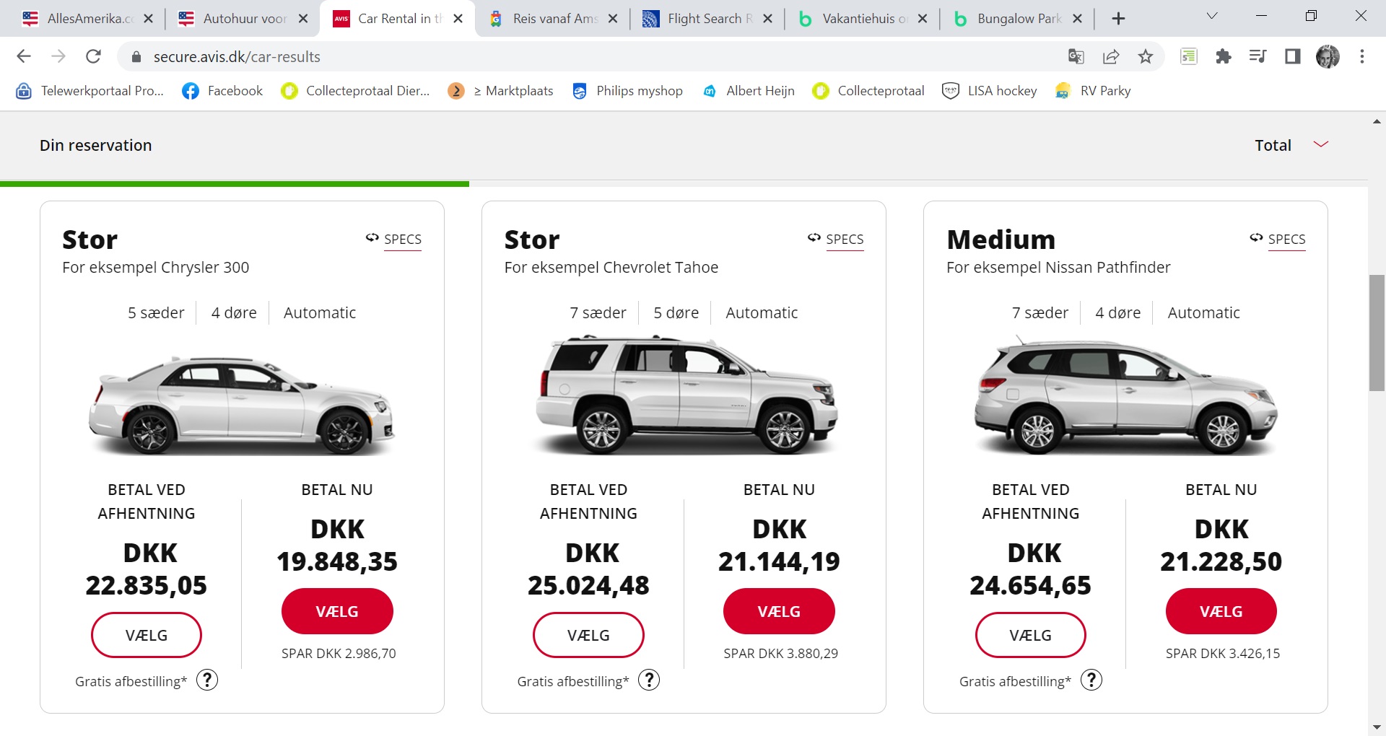Switch to the AllesAmerika tab
Screen dimensions: 1386x736
pos(83,19)
